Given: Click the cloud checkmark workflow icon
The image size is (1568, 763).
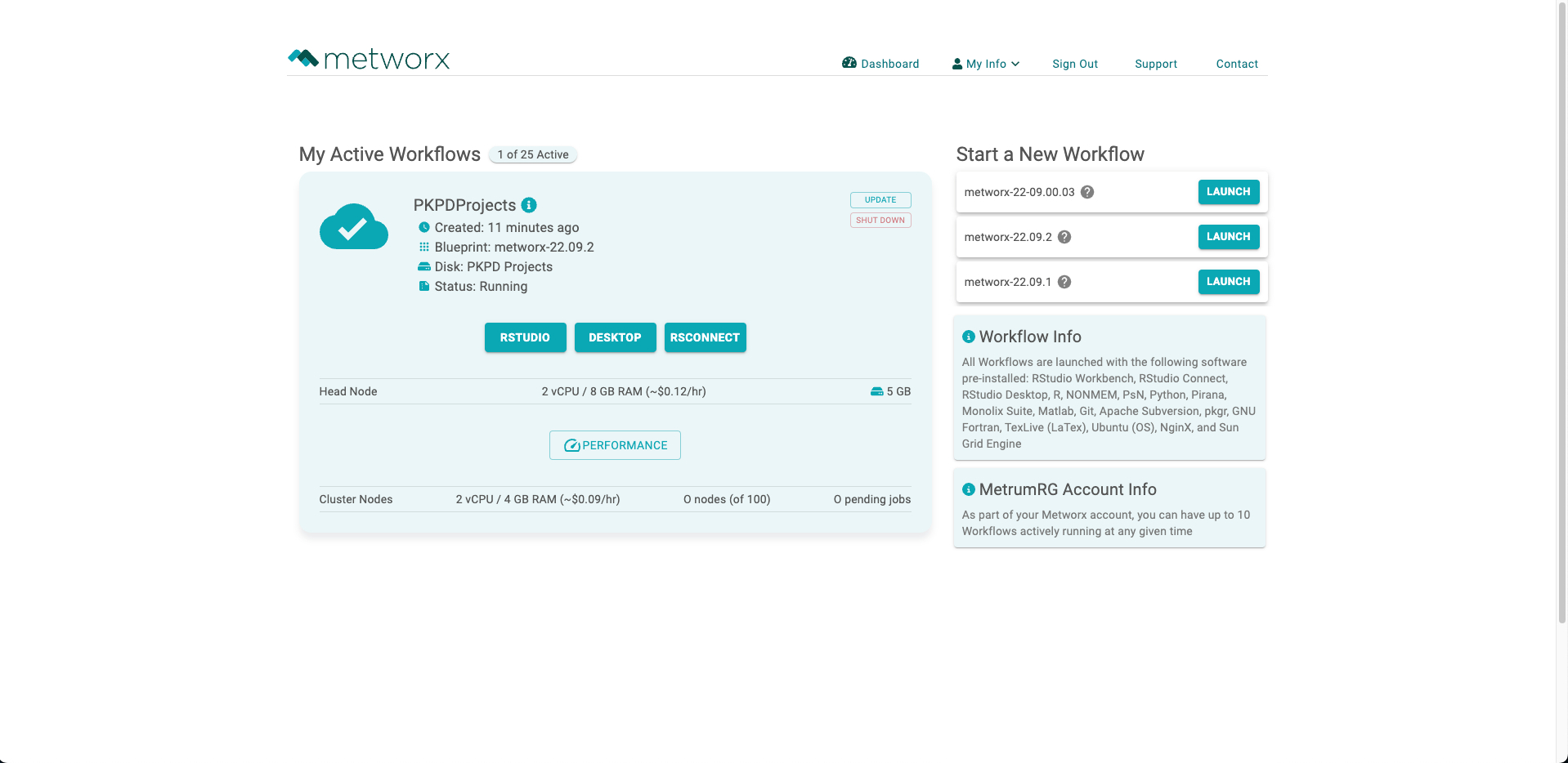Looking at the screenshot, I should [354, 226].
